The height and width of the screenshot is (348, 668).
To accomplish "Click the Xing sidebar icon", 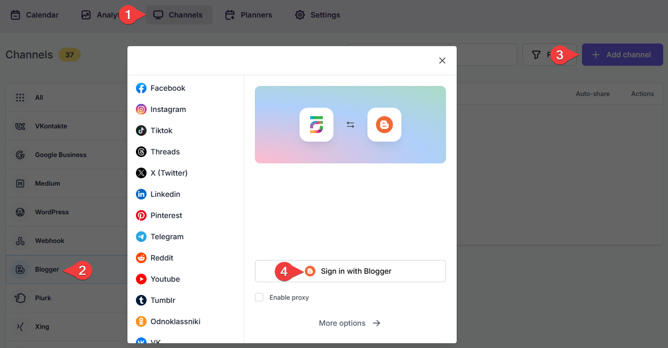I will coord(20,327).
